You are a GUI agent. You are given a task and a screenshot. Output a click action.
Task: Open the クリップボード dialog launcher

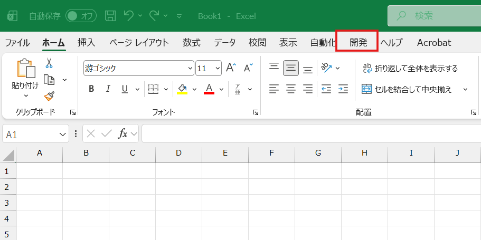coord(73,112)
